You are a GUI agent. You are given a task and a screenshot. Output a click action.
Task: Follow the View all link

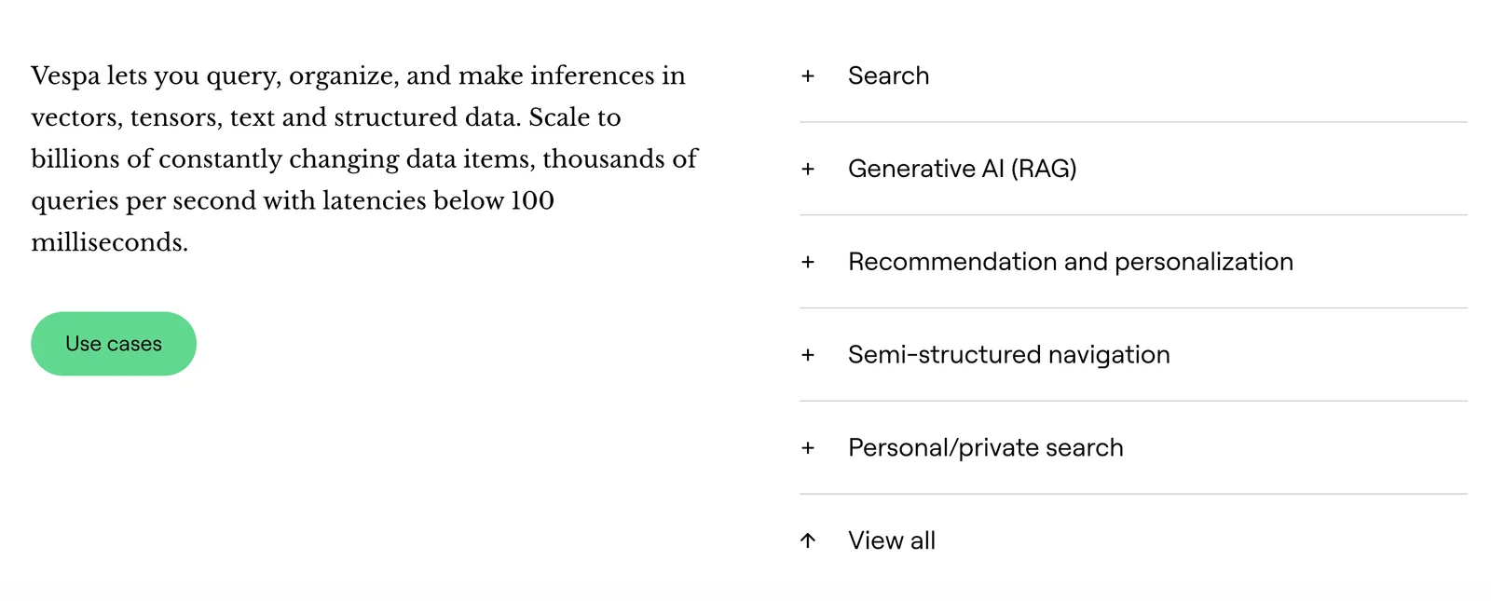click(891, 540)
